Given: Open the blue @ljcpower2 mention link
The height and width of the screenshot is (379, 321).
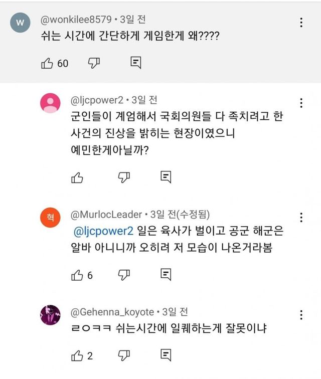Looking at the screenshot, I should (103, 232).
